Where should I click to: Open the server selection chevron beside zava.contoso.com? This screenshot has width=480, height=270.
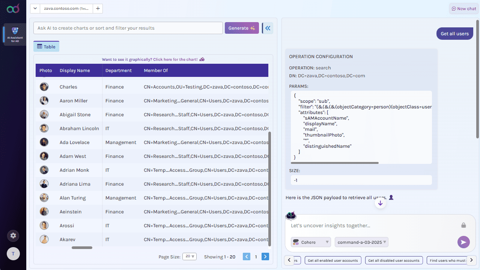point(35,8)
